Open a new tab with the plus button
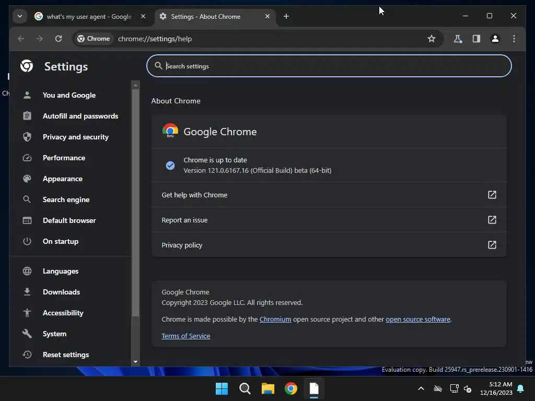The width and height of the screenshot is (535, 401). tap(286, 16)
